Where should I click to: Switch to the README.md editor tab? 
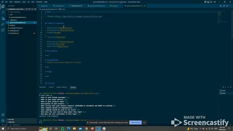76,6
